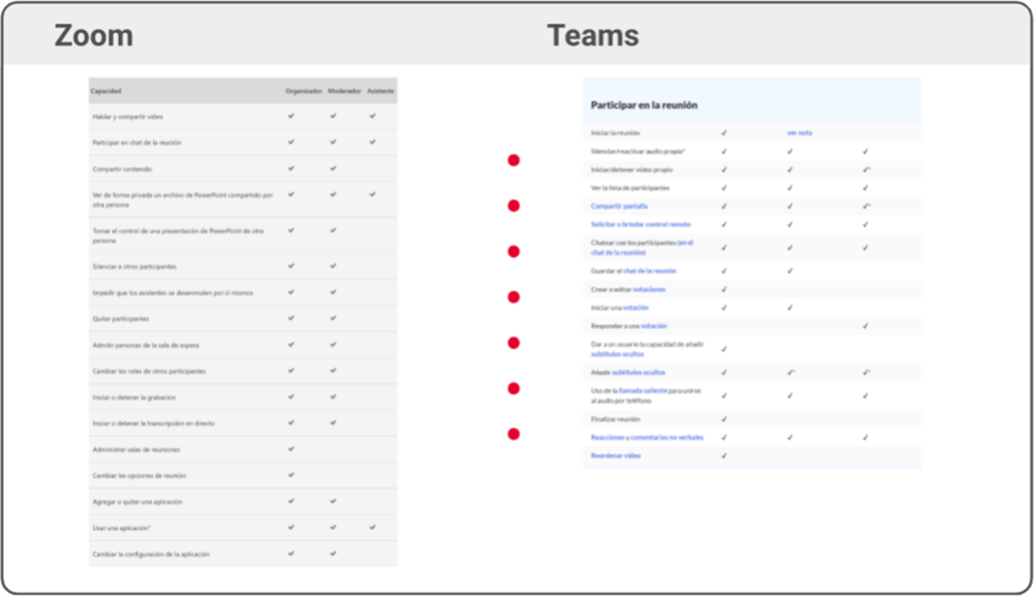Click Moderador checkmark for 'Compartir contenido'

332,168
